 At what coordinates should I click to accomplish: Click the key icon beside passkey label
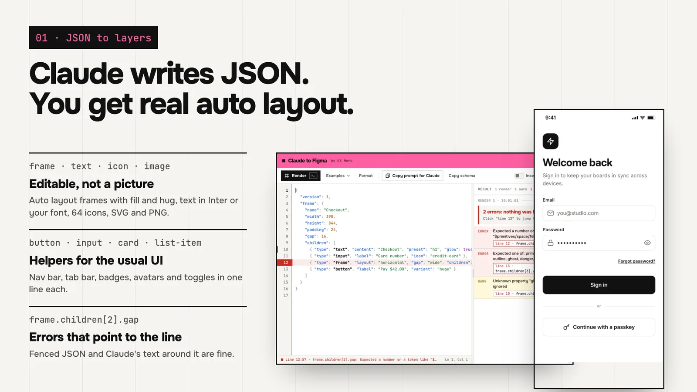pyautogui.click(x=566, y=327)
